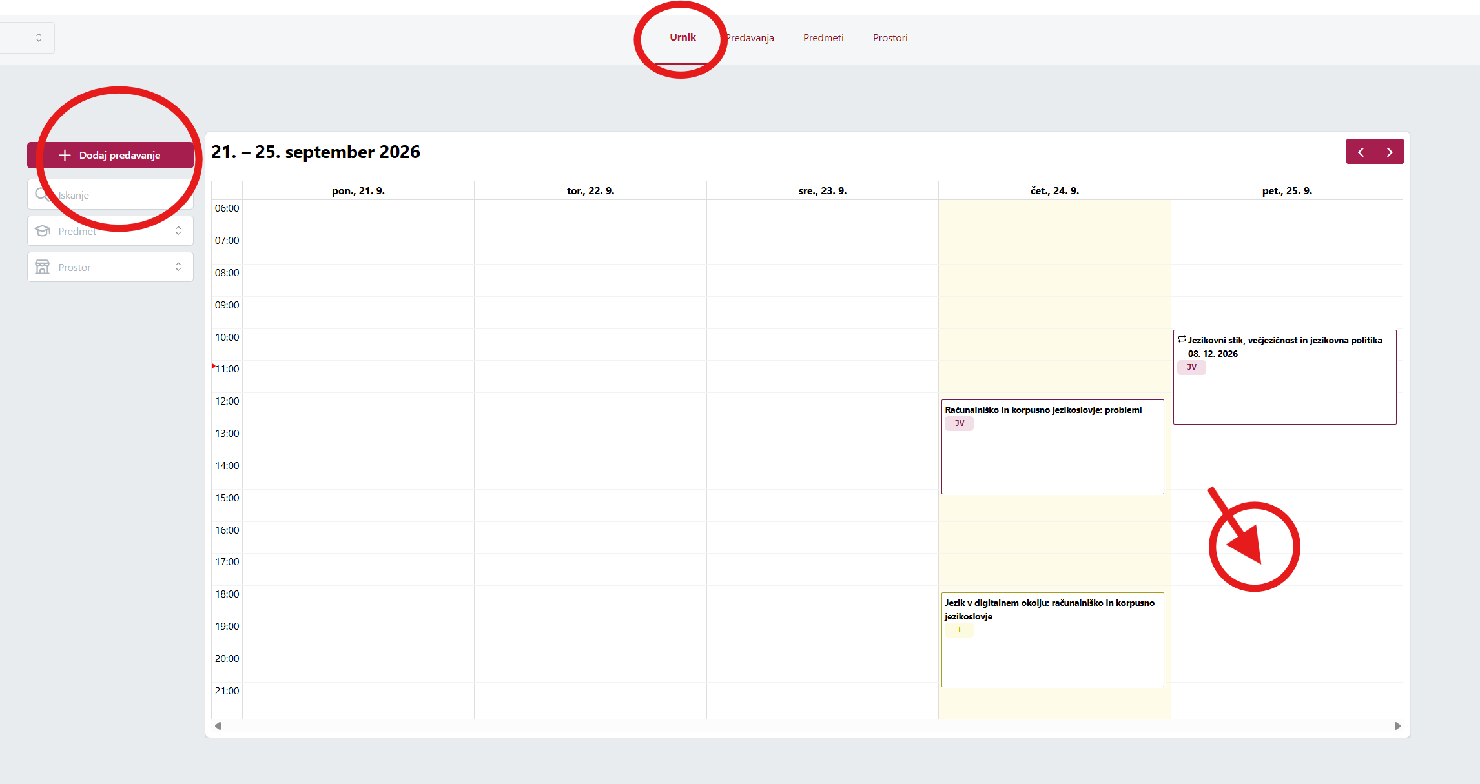Go to the previous week
The height and width of the screenshot is (784, 1480).
[1361, 152]
